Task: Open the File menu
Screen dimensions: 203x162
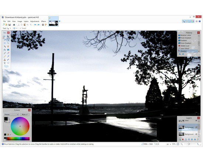Action: [4, 21]
